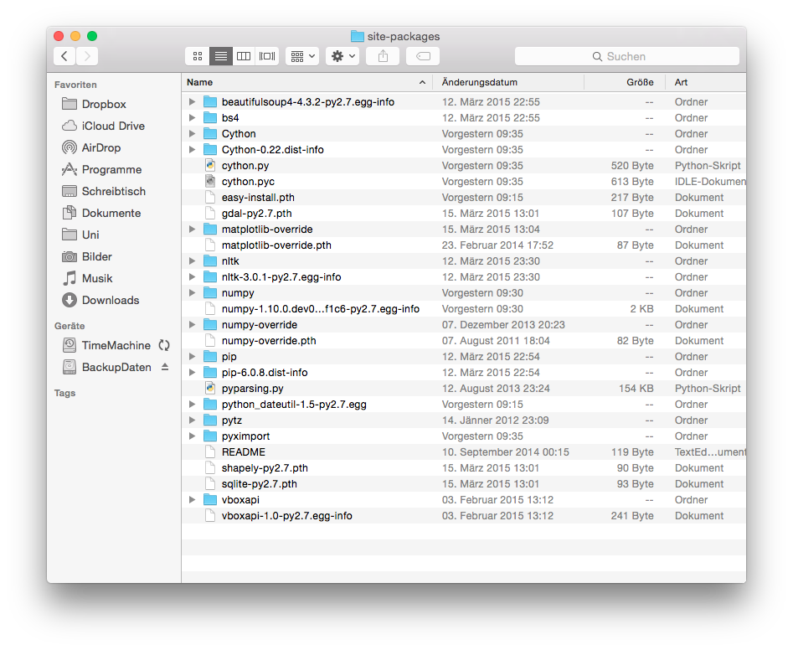The height and width of the screenshot is (650, 793).
Task: Expand the vboxapi folder
Action: (193, 500)
